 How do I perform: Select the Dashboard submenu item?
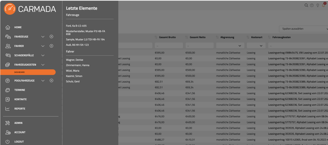28,72
